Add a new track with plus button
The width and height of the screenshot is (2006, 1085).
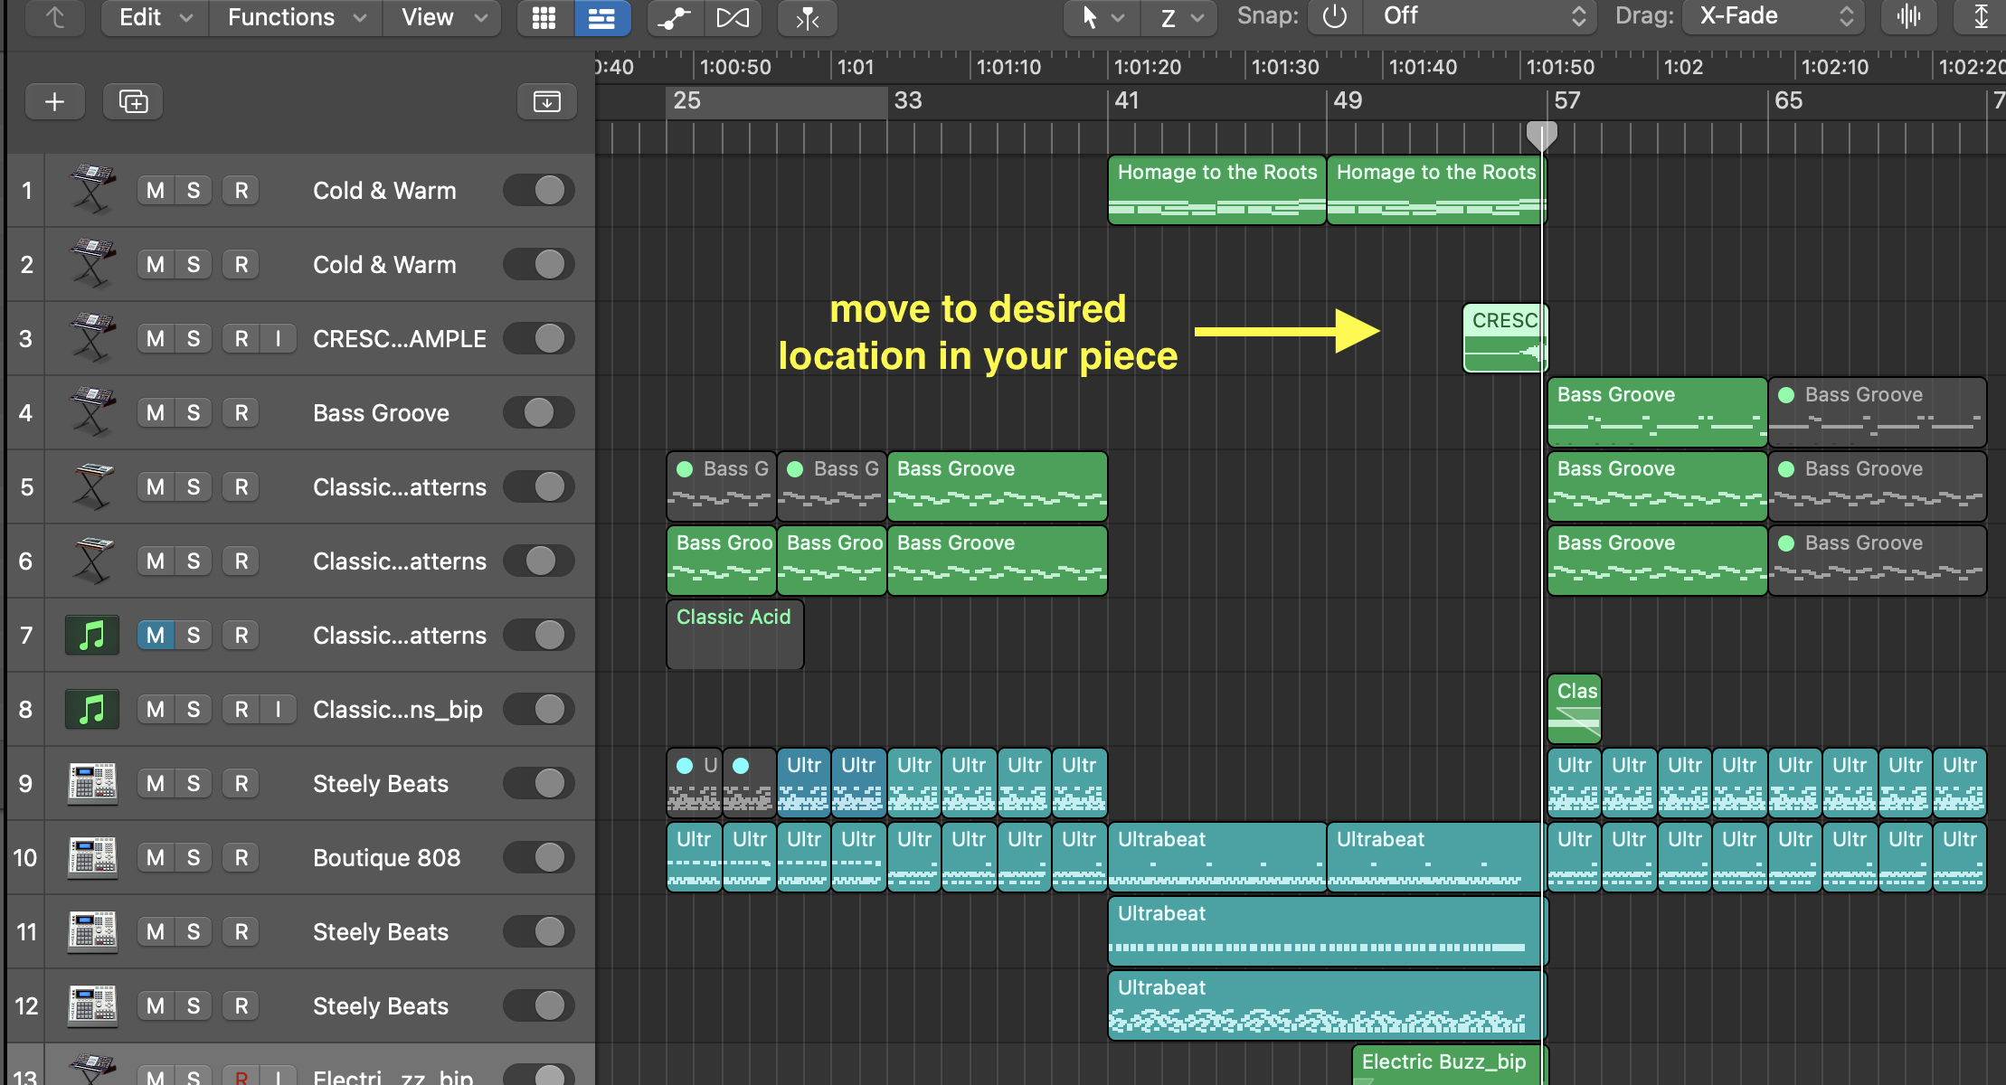55,101
